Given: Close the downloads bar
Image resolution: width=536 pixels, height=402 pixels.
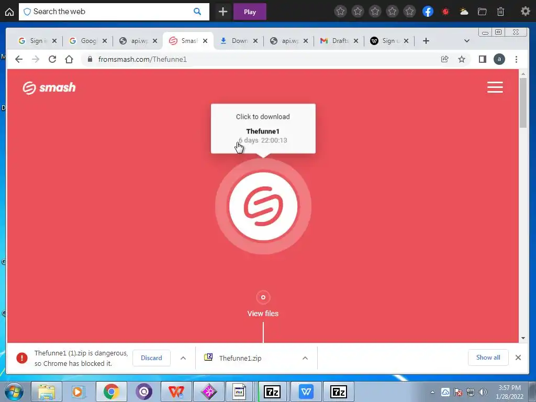Looking at the screenshot, I should pyautogui.click(x=518, y=358).
